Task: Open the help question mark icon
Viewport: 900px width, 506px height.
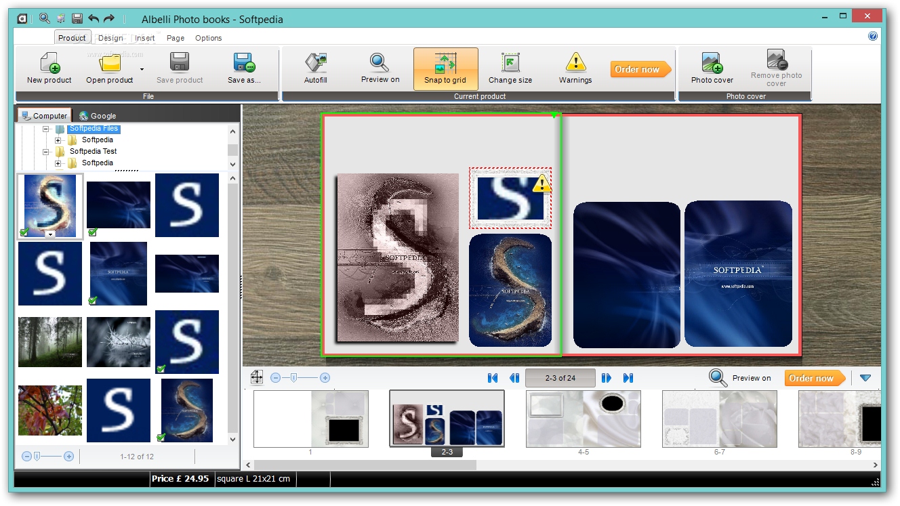Action: tap(873, 37)
